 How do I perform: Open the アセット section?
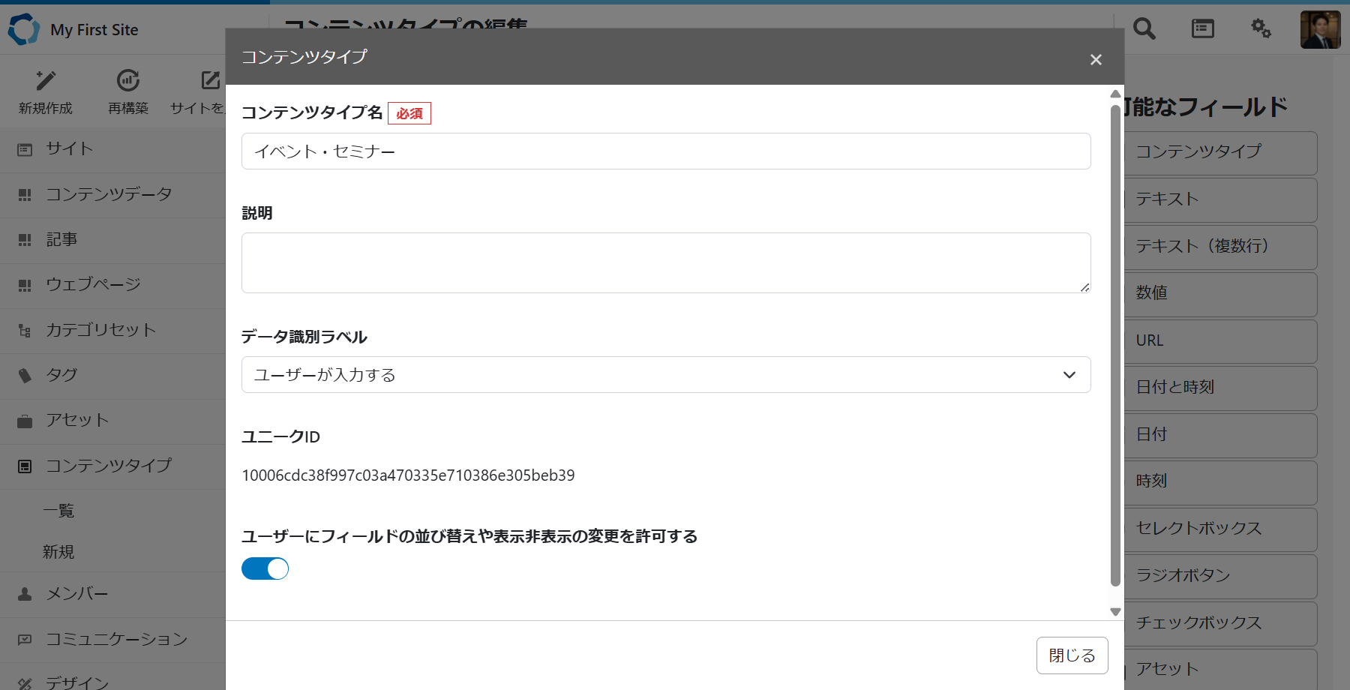pyautogui.click(x=75, y=420)
